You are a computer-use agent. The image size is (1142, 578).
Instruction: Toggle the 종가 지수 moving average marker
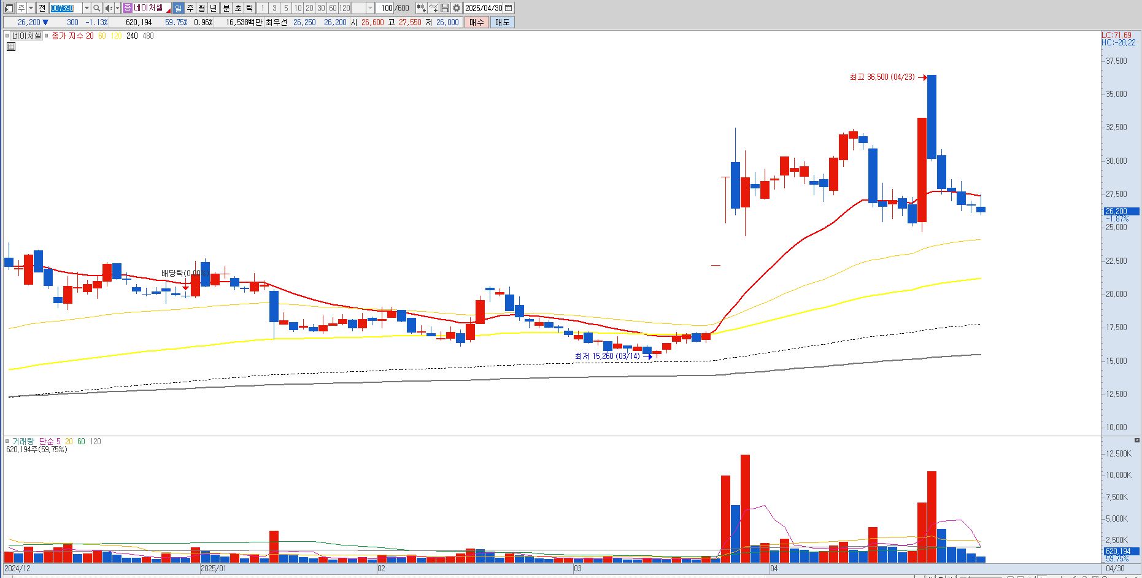(x=47, y=36)
